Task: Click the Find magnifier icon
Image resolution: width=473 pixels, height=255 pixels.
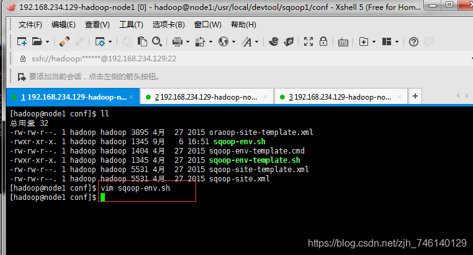Action: pyautogui.click(x=157, y=41)
